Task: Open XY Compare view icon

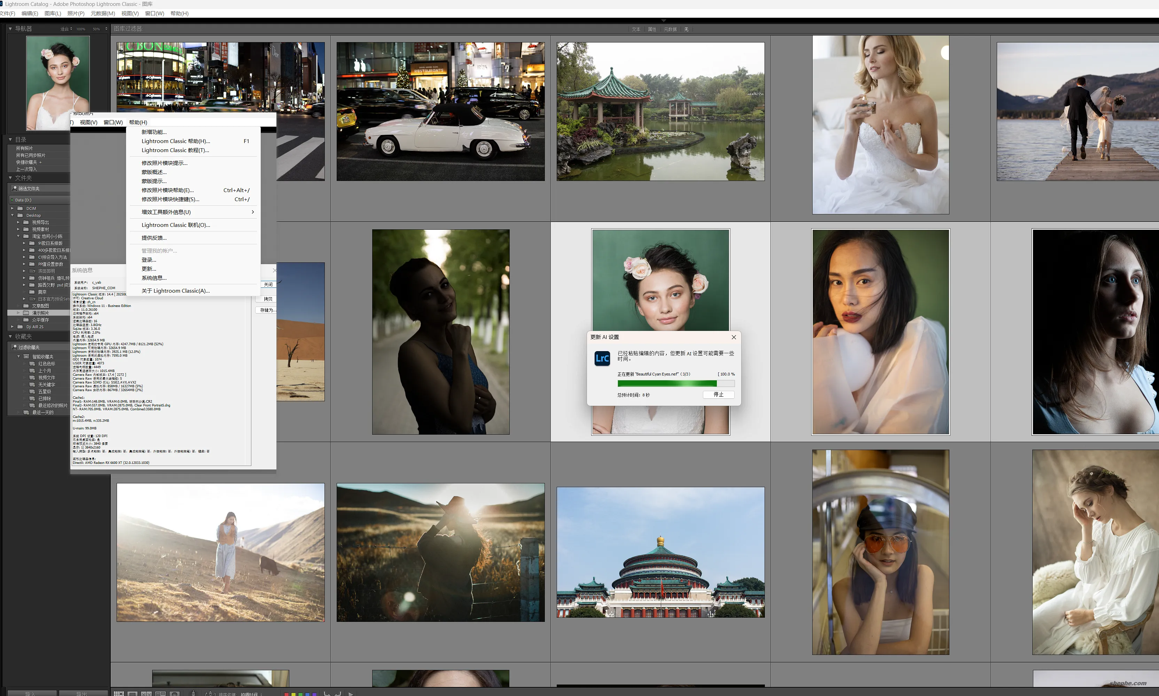Action: [x=147, y=694]
